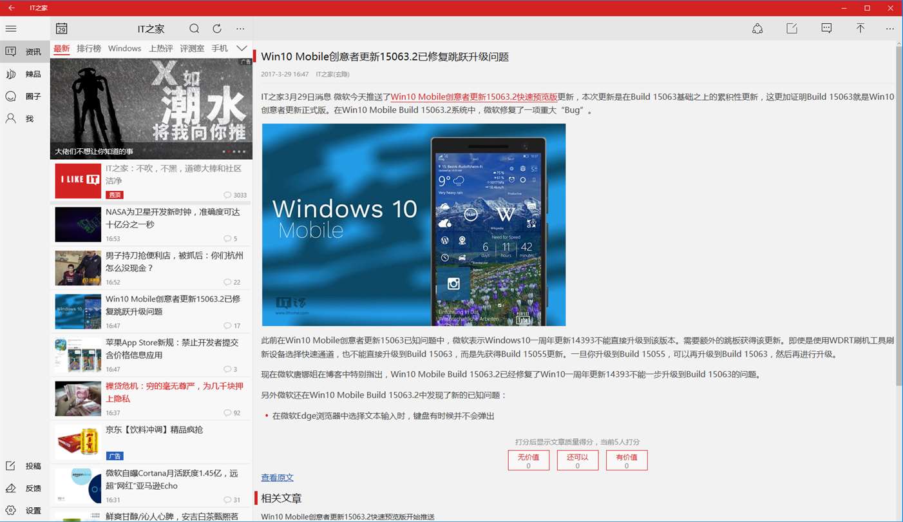Open Win10 Mobile 15063.2 list article
903x522 pixels.
tap(151, 312)
